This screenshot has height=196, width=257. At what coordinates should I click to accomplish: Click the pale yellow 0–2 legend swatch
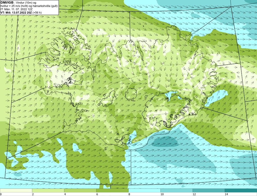click(x=16, y=190)
